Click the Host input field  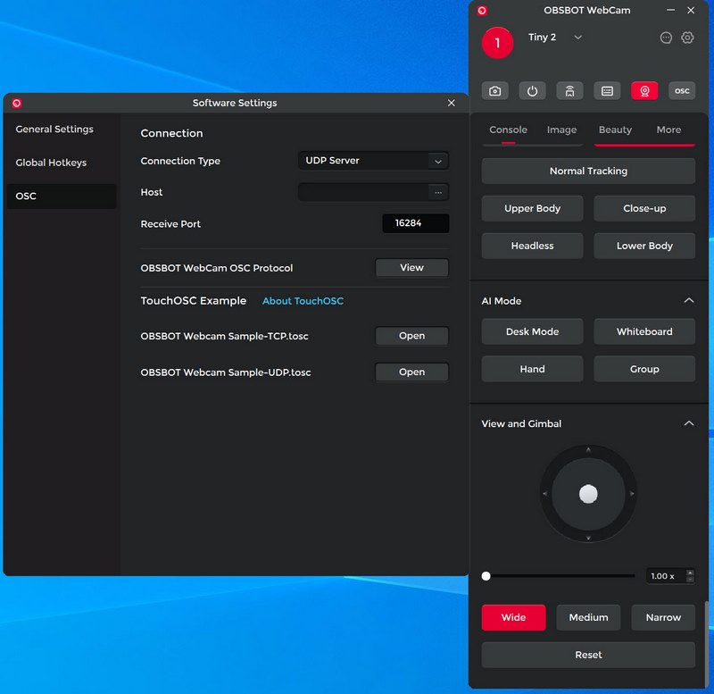tap(363, 192)
